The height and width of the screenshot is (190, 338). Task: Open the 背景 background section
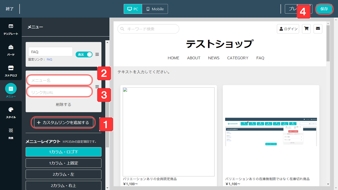click(11, 133)
